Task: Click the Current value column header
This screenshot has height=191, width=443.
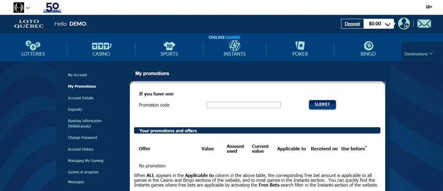Action: [261, 149]
